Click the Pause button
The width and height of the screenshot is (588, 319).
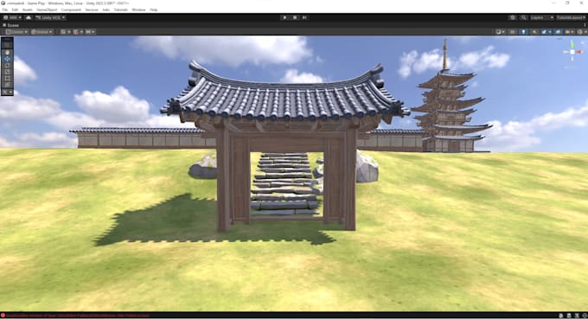click(295, 17)
